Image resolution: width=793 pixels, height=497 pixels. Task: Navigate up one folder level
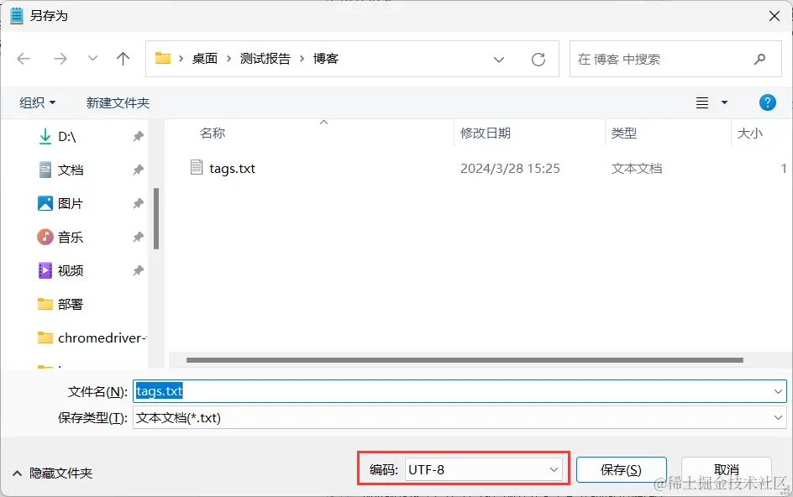click(123, 59)
